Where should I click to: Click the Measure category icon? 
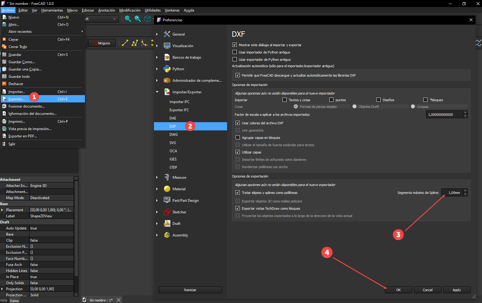coord(167,177)
